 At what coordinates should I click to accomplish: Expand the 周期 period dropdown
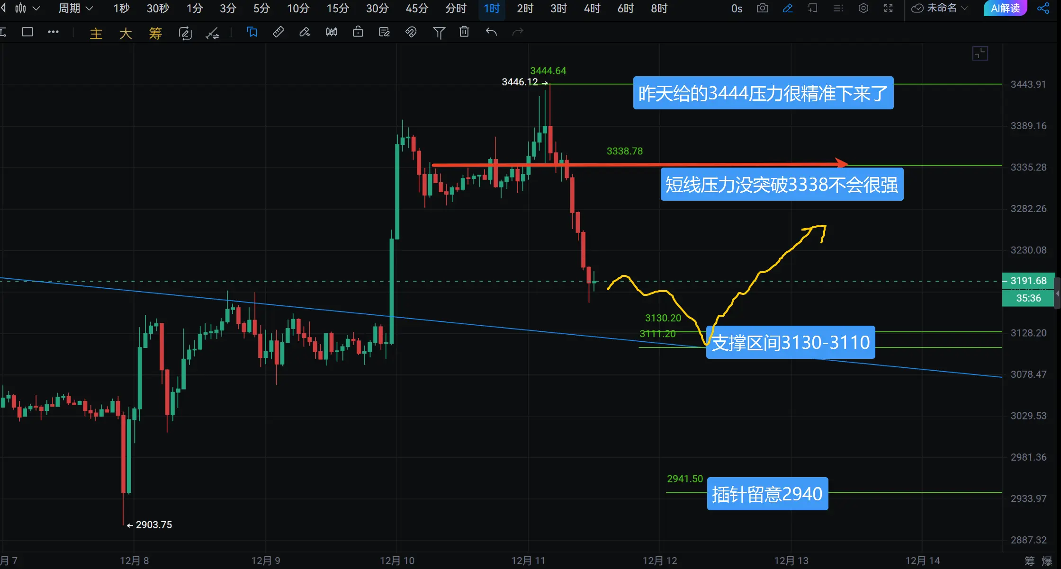(75, 8)
